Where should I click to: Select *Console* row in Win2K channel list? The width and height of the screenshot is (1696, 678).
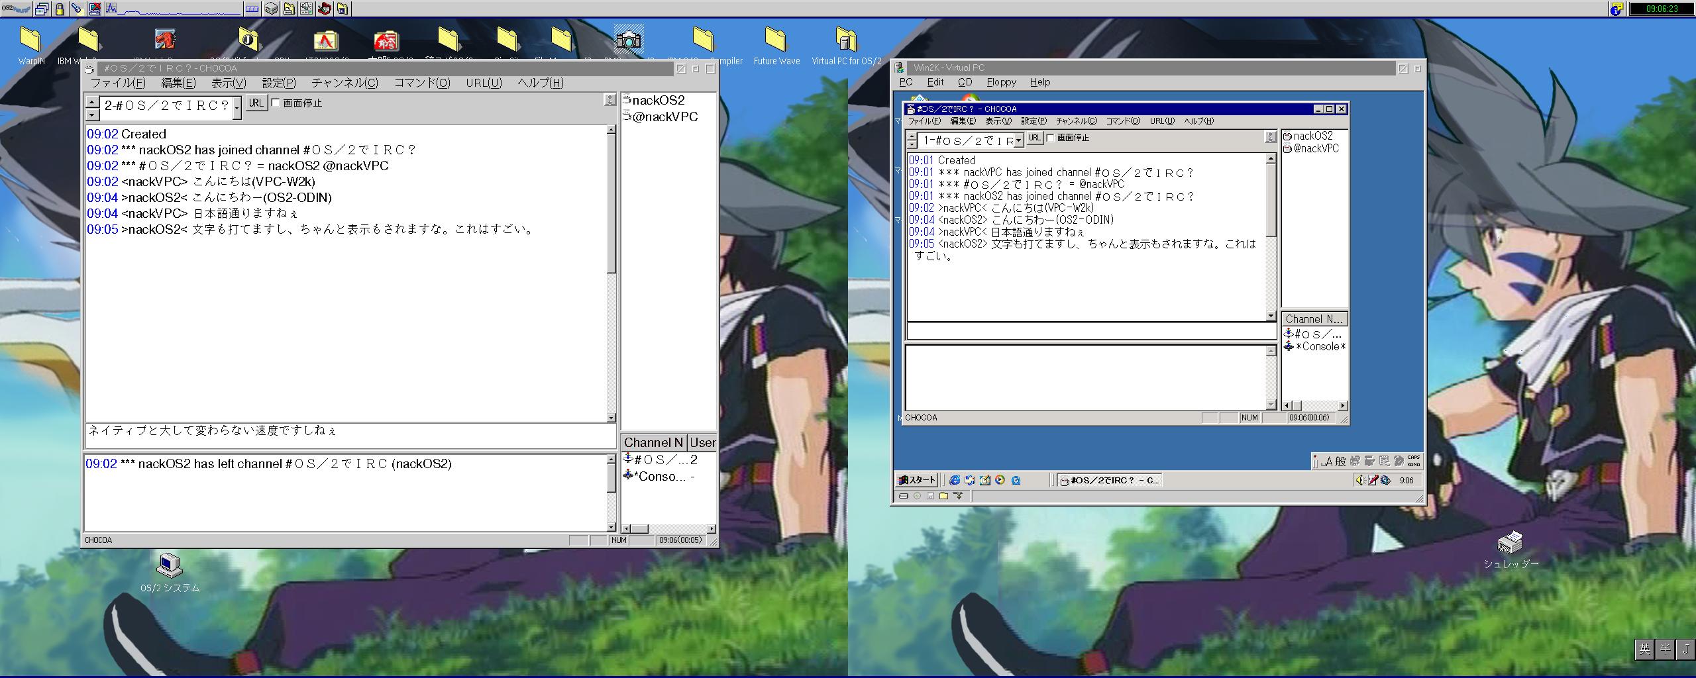coord(1314,346)
